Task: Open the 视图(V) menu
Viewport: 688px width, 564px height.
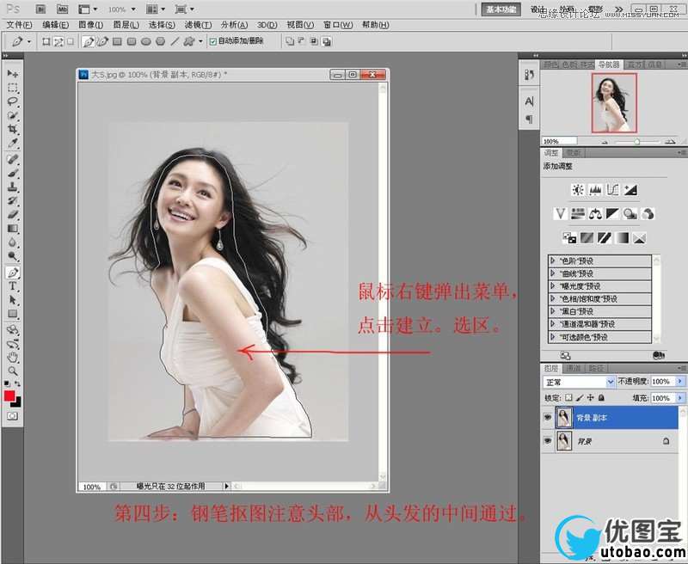Action: [x=300, y=25]
